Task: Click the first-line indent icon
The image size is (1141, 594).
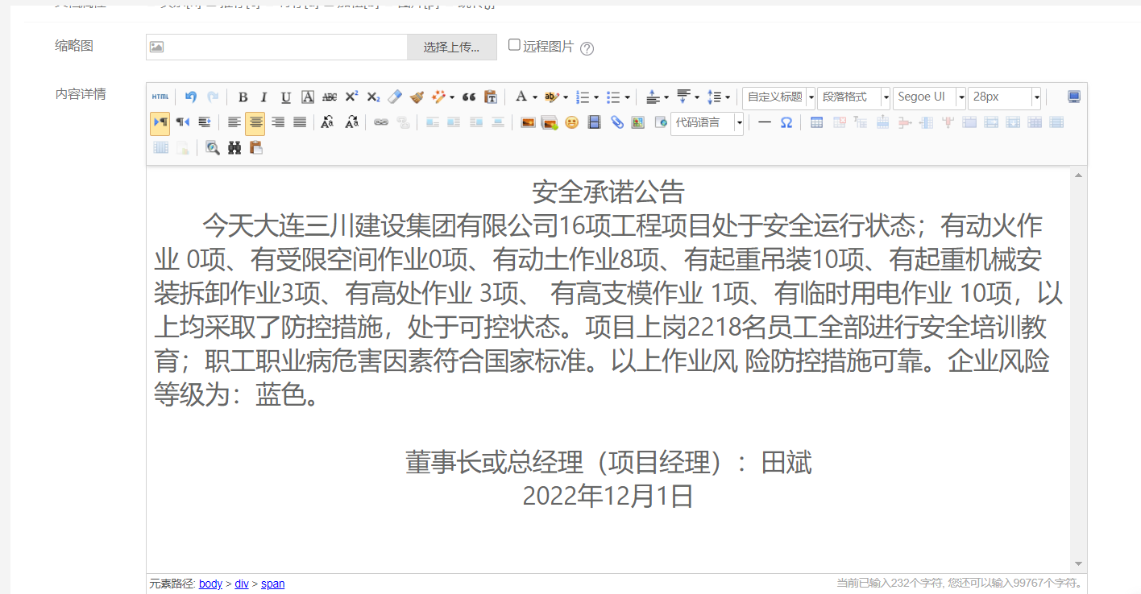Action: click(205, 122)
